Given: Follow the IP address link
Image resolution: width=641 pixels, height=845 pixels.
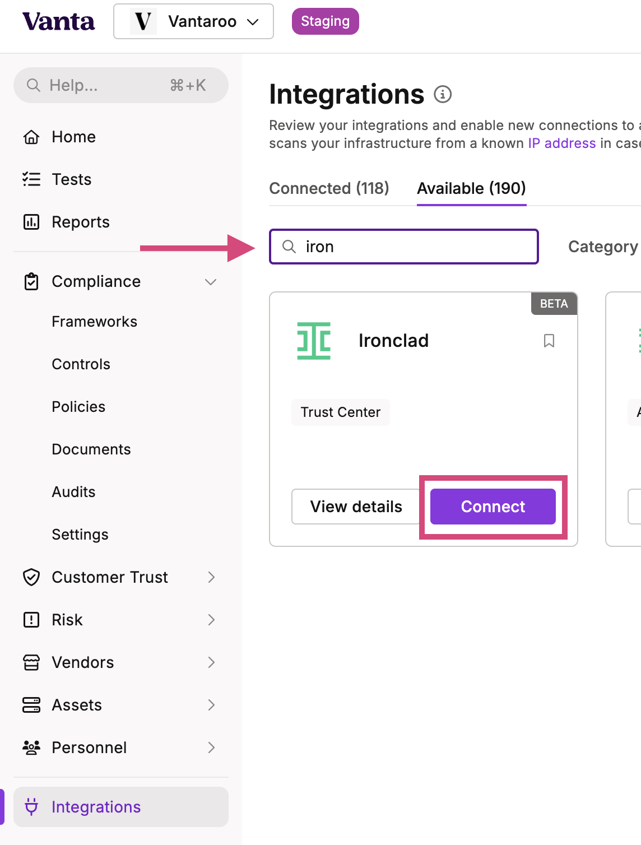Looking at the screenshot, I should tap(562, 143).
